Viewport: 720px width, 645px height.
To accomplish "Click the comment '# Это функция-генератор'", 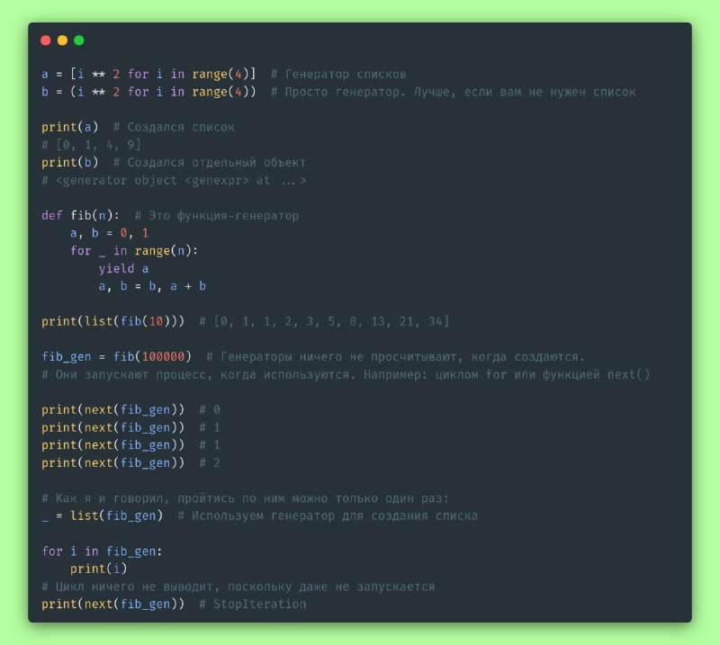I will [217, 215].
